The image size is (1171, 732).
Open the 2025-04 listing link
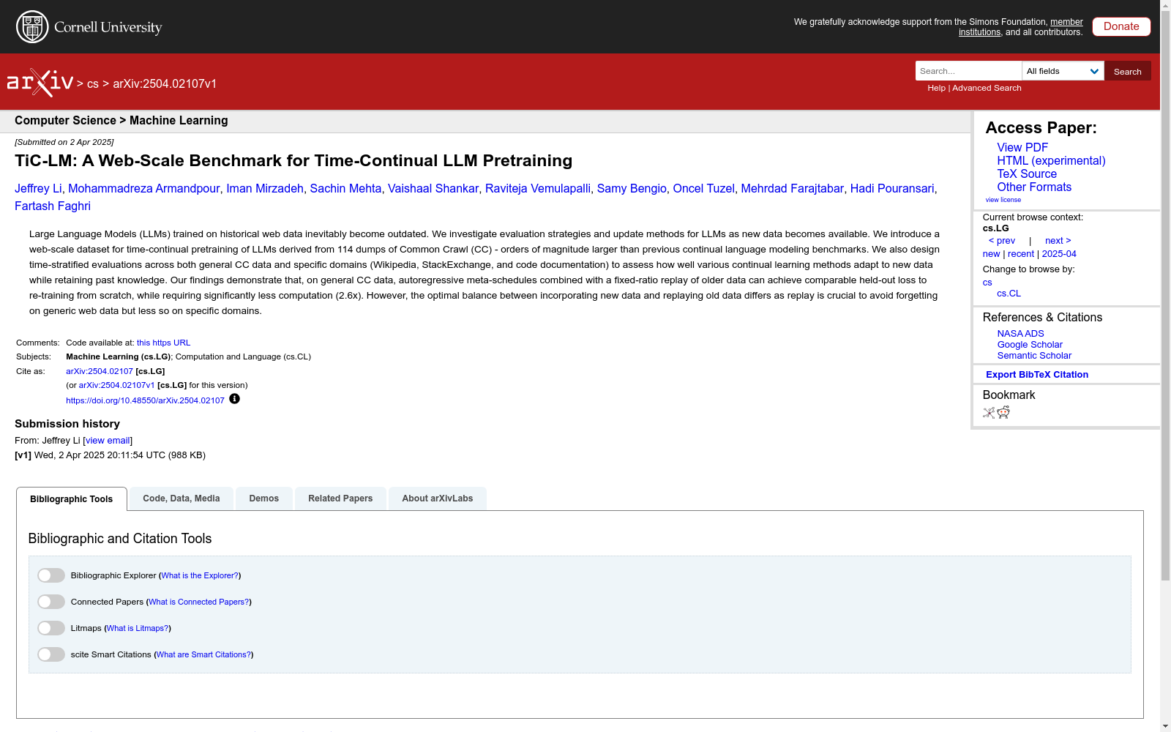(1059, 254)
